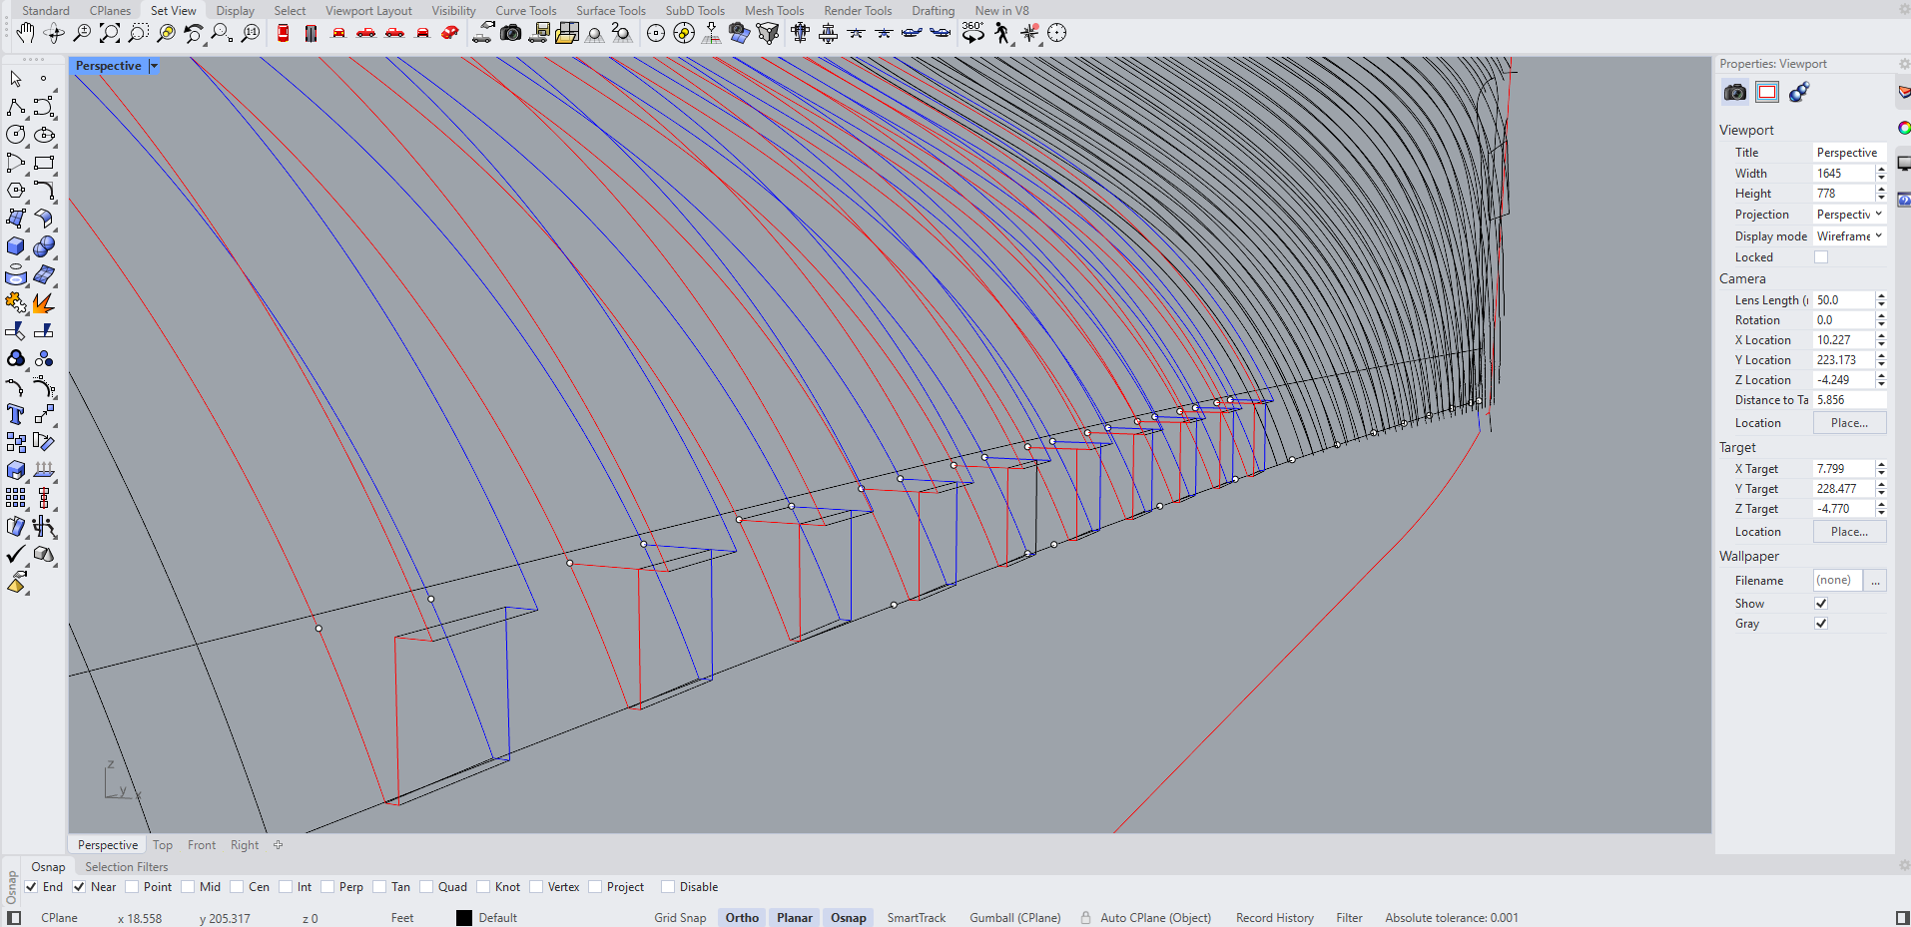Expand the Projection dropdown
This screenshot has width=1911, height=927.
(x=1849, y=215)
